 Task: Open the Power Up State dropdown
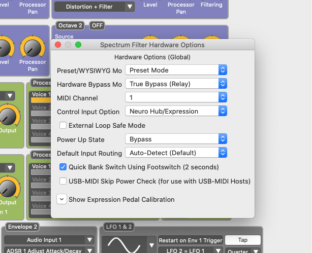[x=176, y=139]
